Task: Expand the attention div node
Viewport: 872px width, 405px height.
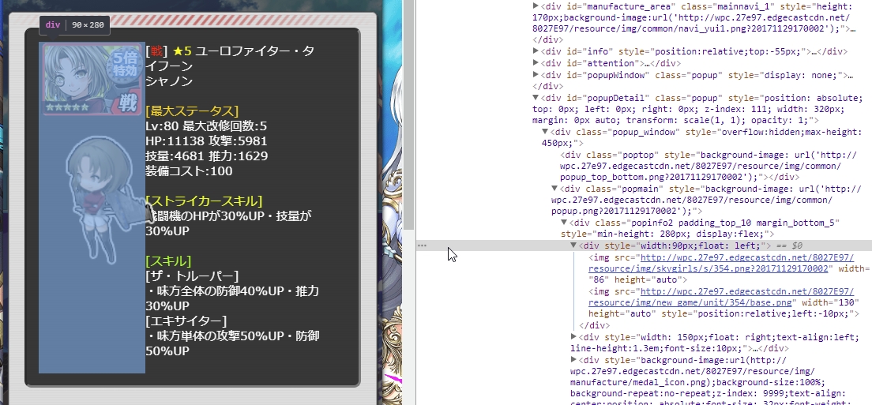Action: tap(536, 63)
